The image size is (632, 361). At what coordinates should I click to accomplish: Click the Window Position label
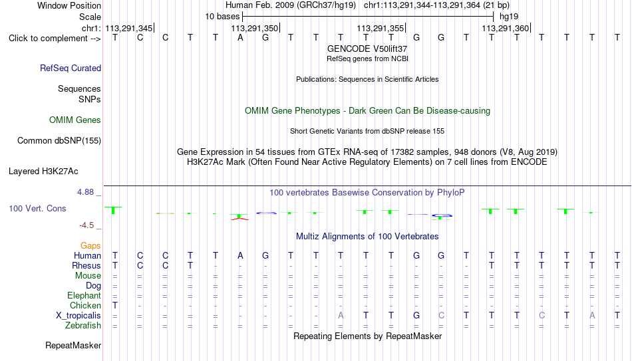pos(69,5)
